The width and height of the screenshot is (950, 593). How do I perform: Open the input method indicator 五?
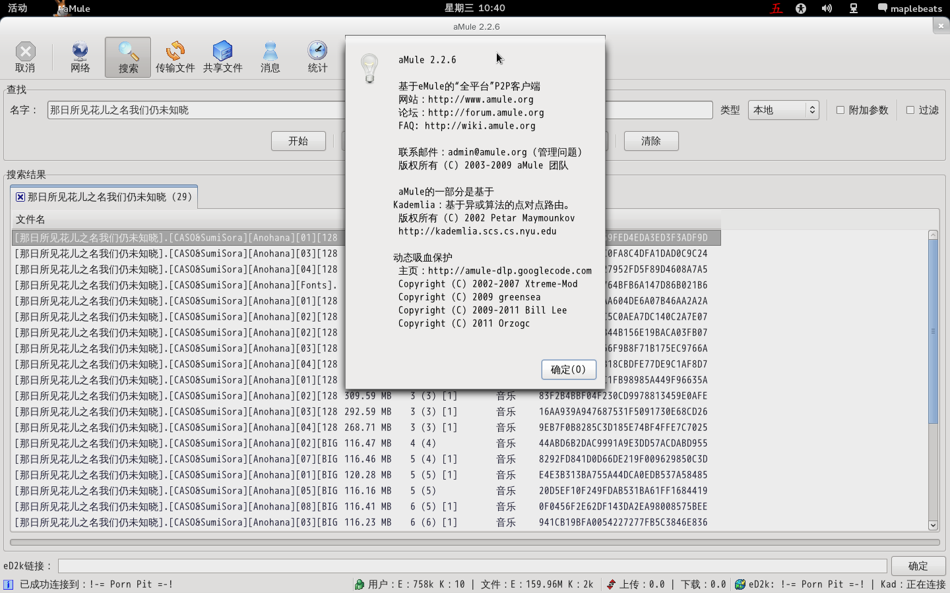click(776, 9)
